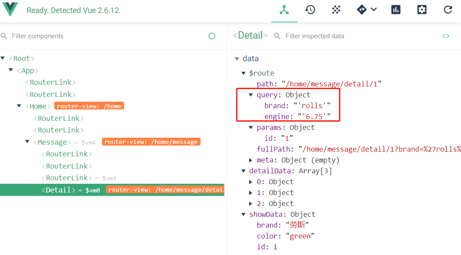Viewport: 461px width, 255px height.
Task: Expand detailData item 0
Action: coord(251,182)
